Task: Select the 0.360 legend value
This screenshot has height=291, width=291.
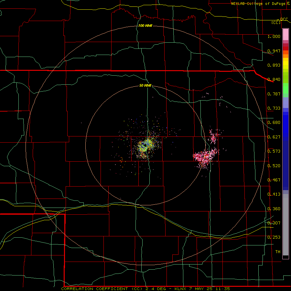Action: (274, 209)
